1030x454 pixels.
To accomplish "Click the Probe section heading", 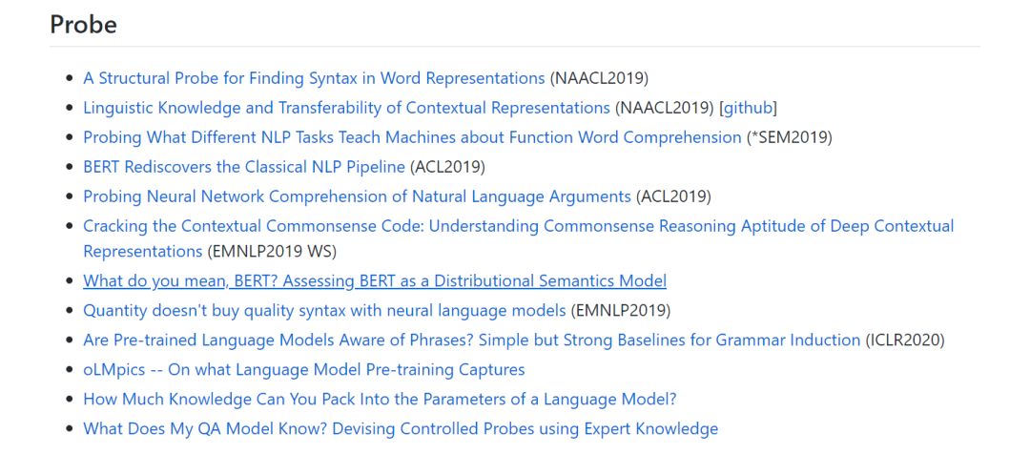I will [84, 25].
